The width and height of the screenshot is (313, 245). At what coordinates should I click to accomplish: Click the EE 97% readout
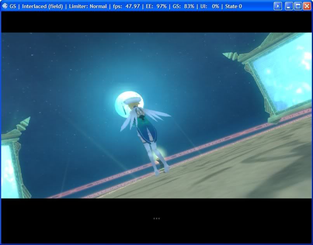point(156,7)
